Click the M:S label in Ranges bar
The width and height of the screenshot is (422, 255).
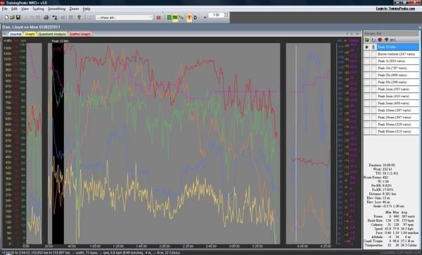tap(393, 40)
